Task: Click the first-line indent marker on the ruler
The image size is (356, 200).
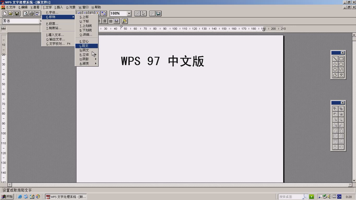Action: (x=121, y=27)
